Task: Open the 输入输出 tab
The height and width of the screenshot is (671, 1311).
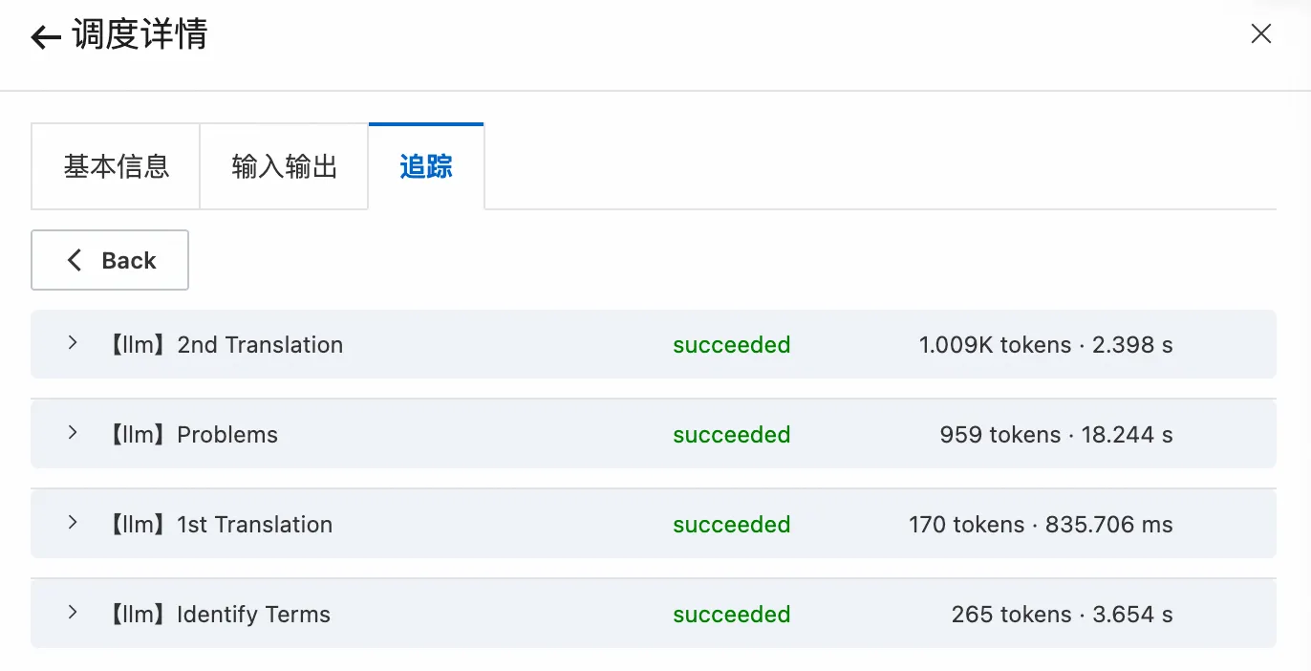Action: tap(284, 167)
